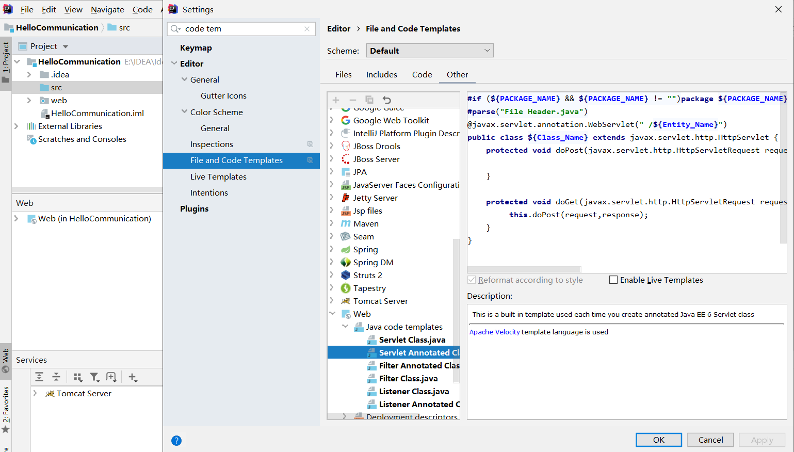Expand the Tomcat Server templates node
Image resolution: width=794 pixels, height=452 pixels.
point(332,301)
